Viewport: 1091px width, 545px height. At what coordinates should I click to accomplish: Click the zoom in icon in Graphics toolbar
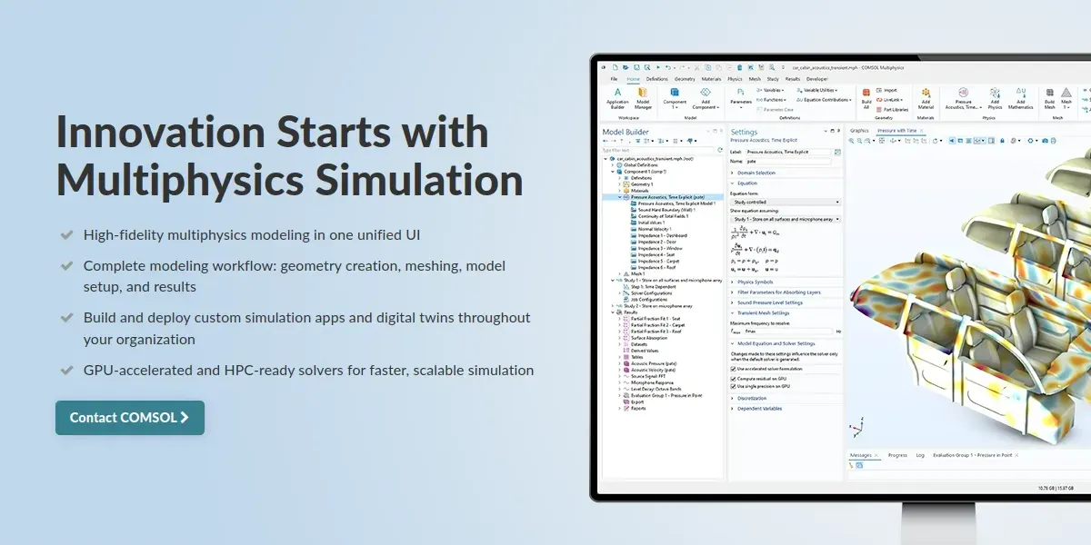pyautogui.click(x=851, y=141)
